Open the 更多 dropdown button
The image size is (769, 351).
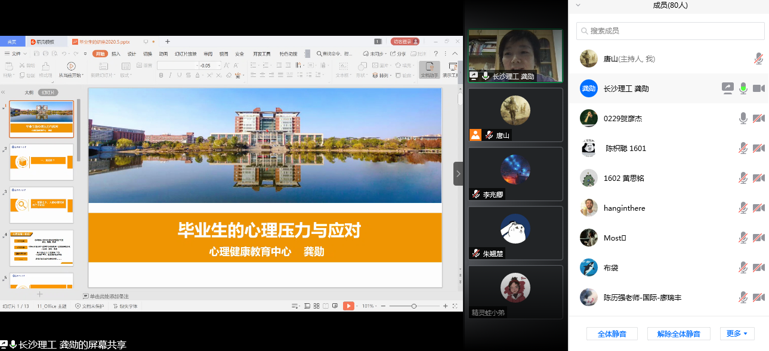tap(737, 334)
